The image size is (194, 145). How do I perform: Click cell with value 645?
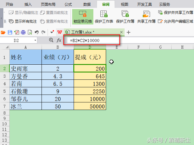coord(90,76)
